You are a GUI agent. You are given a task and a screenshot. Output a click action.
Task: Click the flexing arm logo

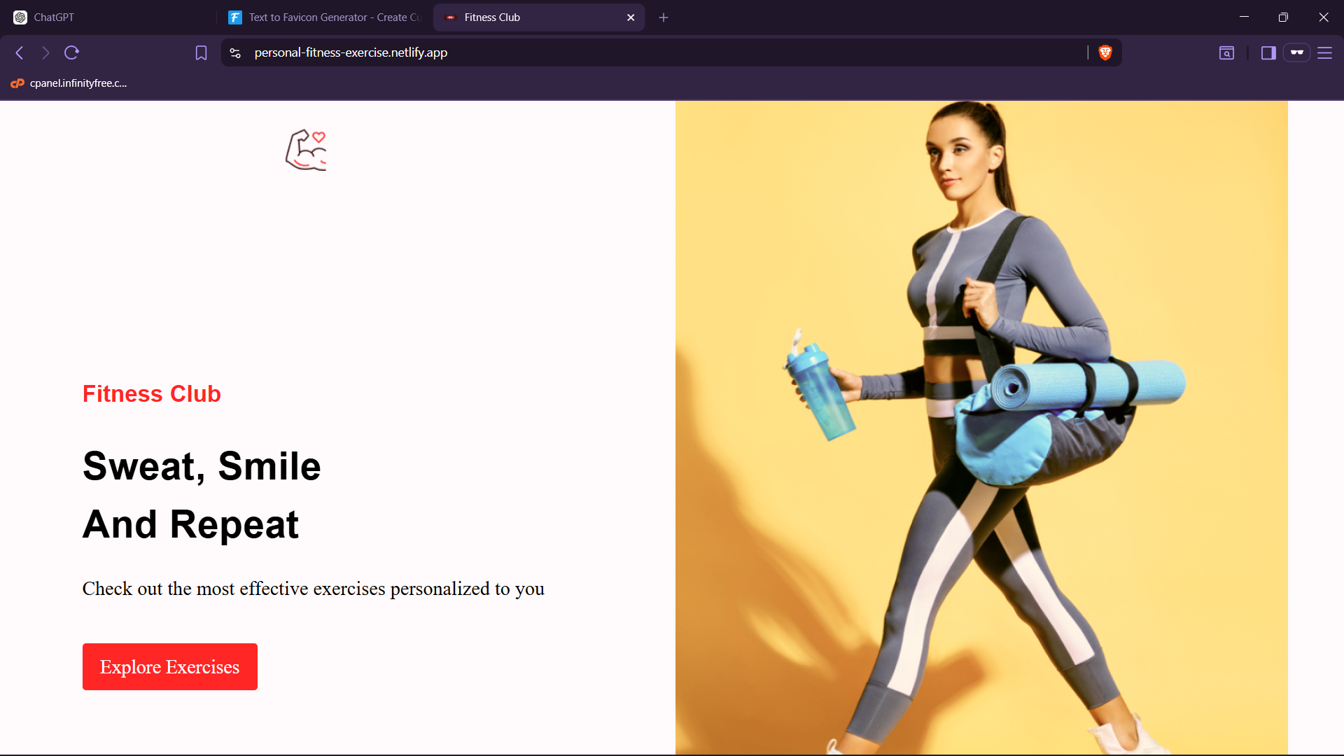pos(306,150)
